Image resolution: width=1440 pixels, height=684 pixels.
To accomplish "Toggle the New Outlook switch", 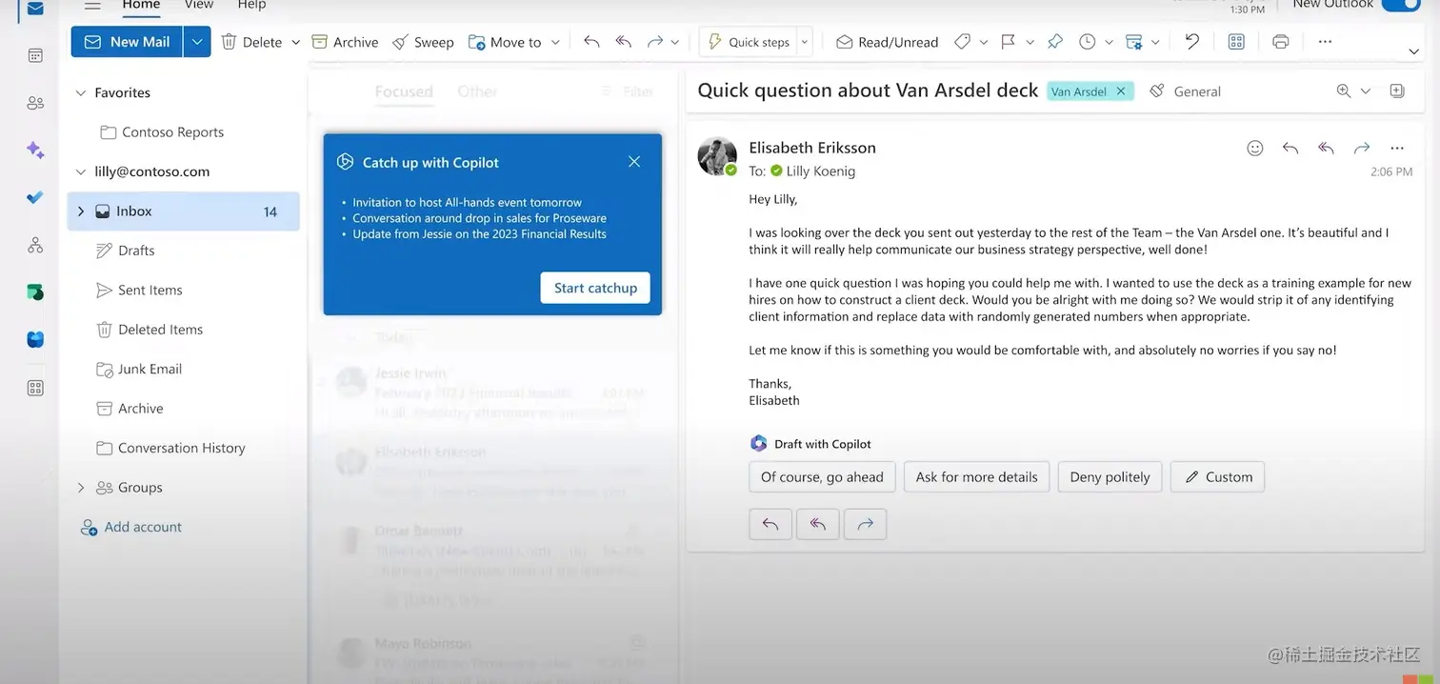I will tap(1400, 5).
